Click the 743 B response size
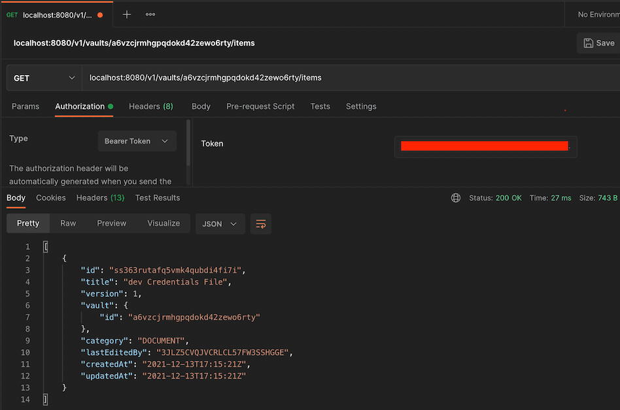Image resolution: width=620 pixels, height=410 pixels. [608, 198]
